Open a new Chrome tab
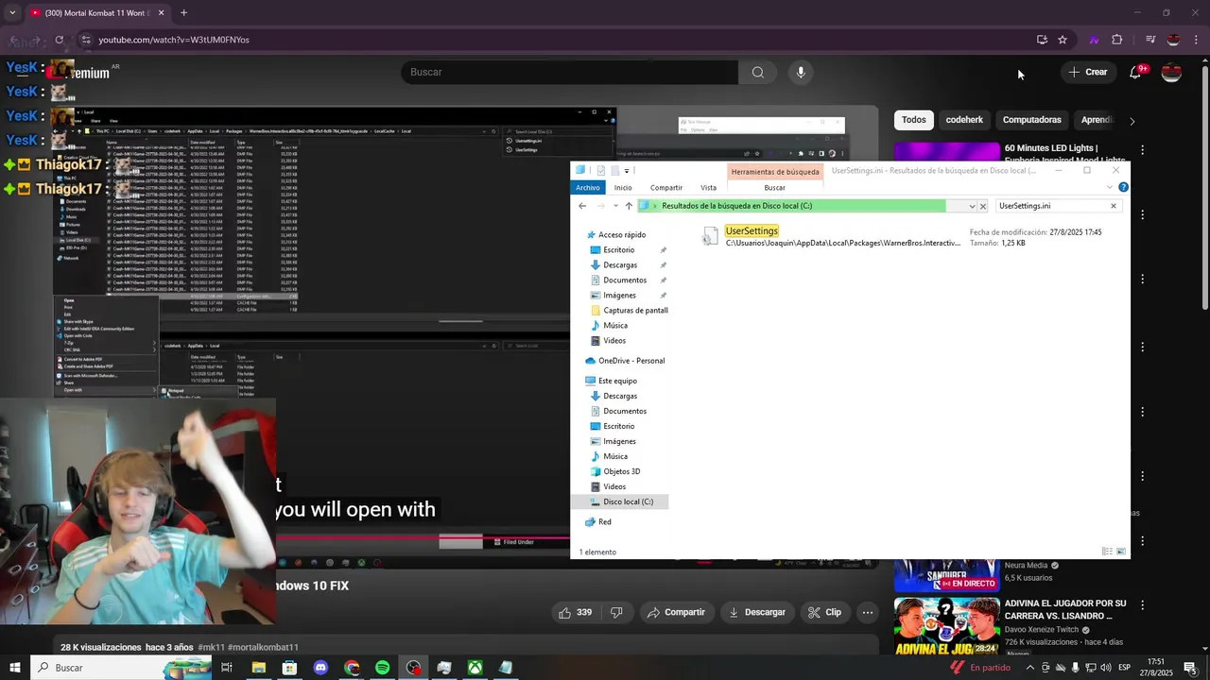The width and height of the screenshot is (1210, 680). (183, 13)
